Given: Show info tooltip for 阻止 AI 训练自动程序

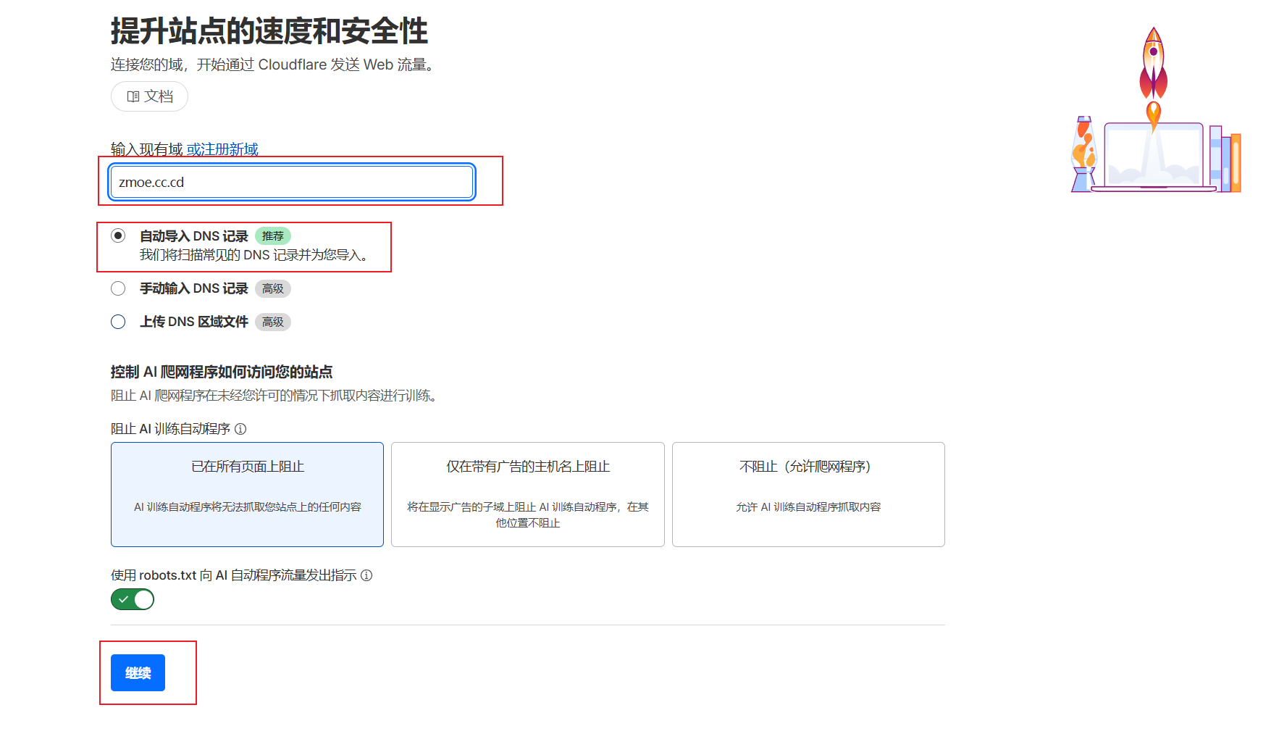Looking at the screenshot, I should tap(240, 429).
